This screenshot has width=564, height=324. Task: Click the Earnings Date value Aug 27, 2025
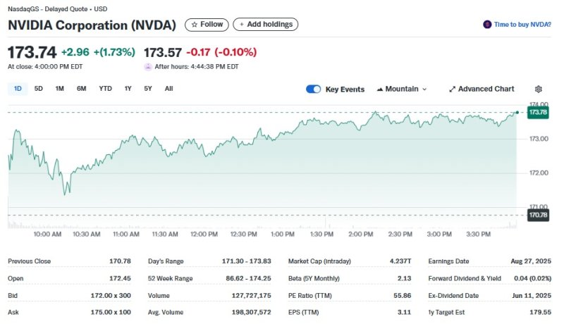pos(531,261)
